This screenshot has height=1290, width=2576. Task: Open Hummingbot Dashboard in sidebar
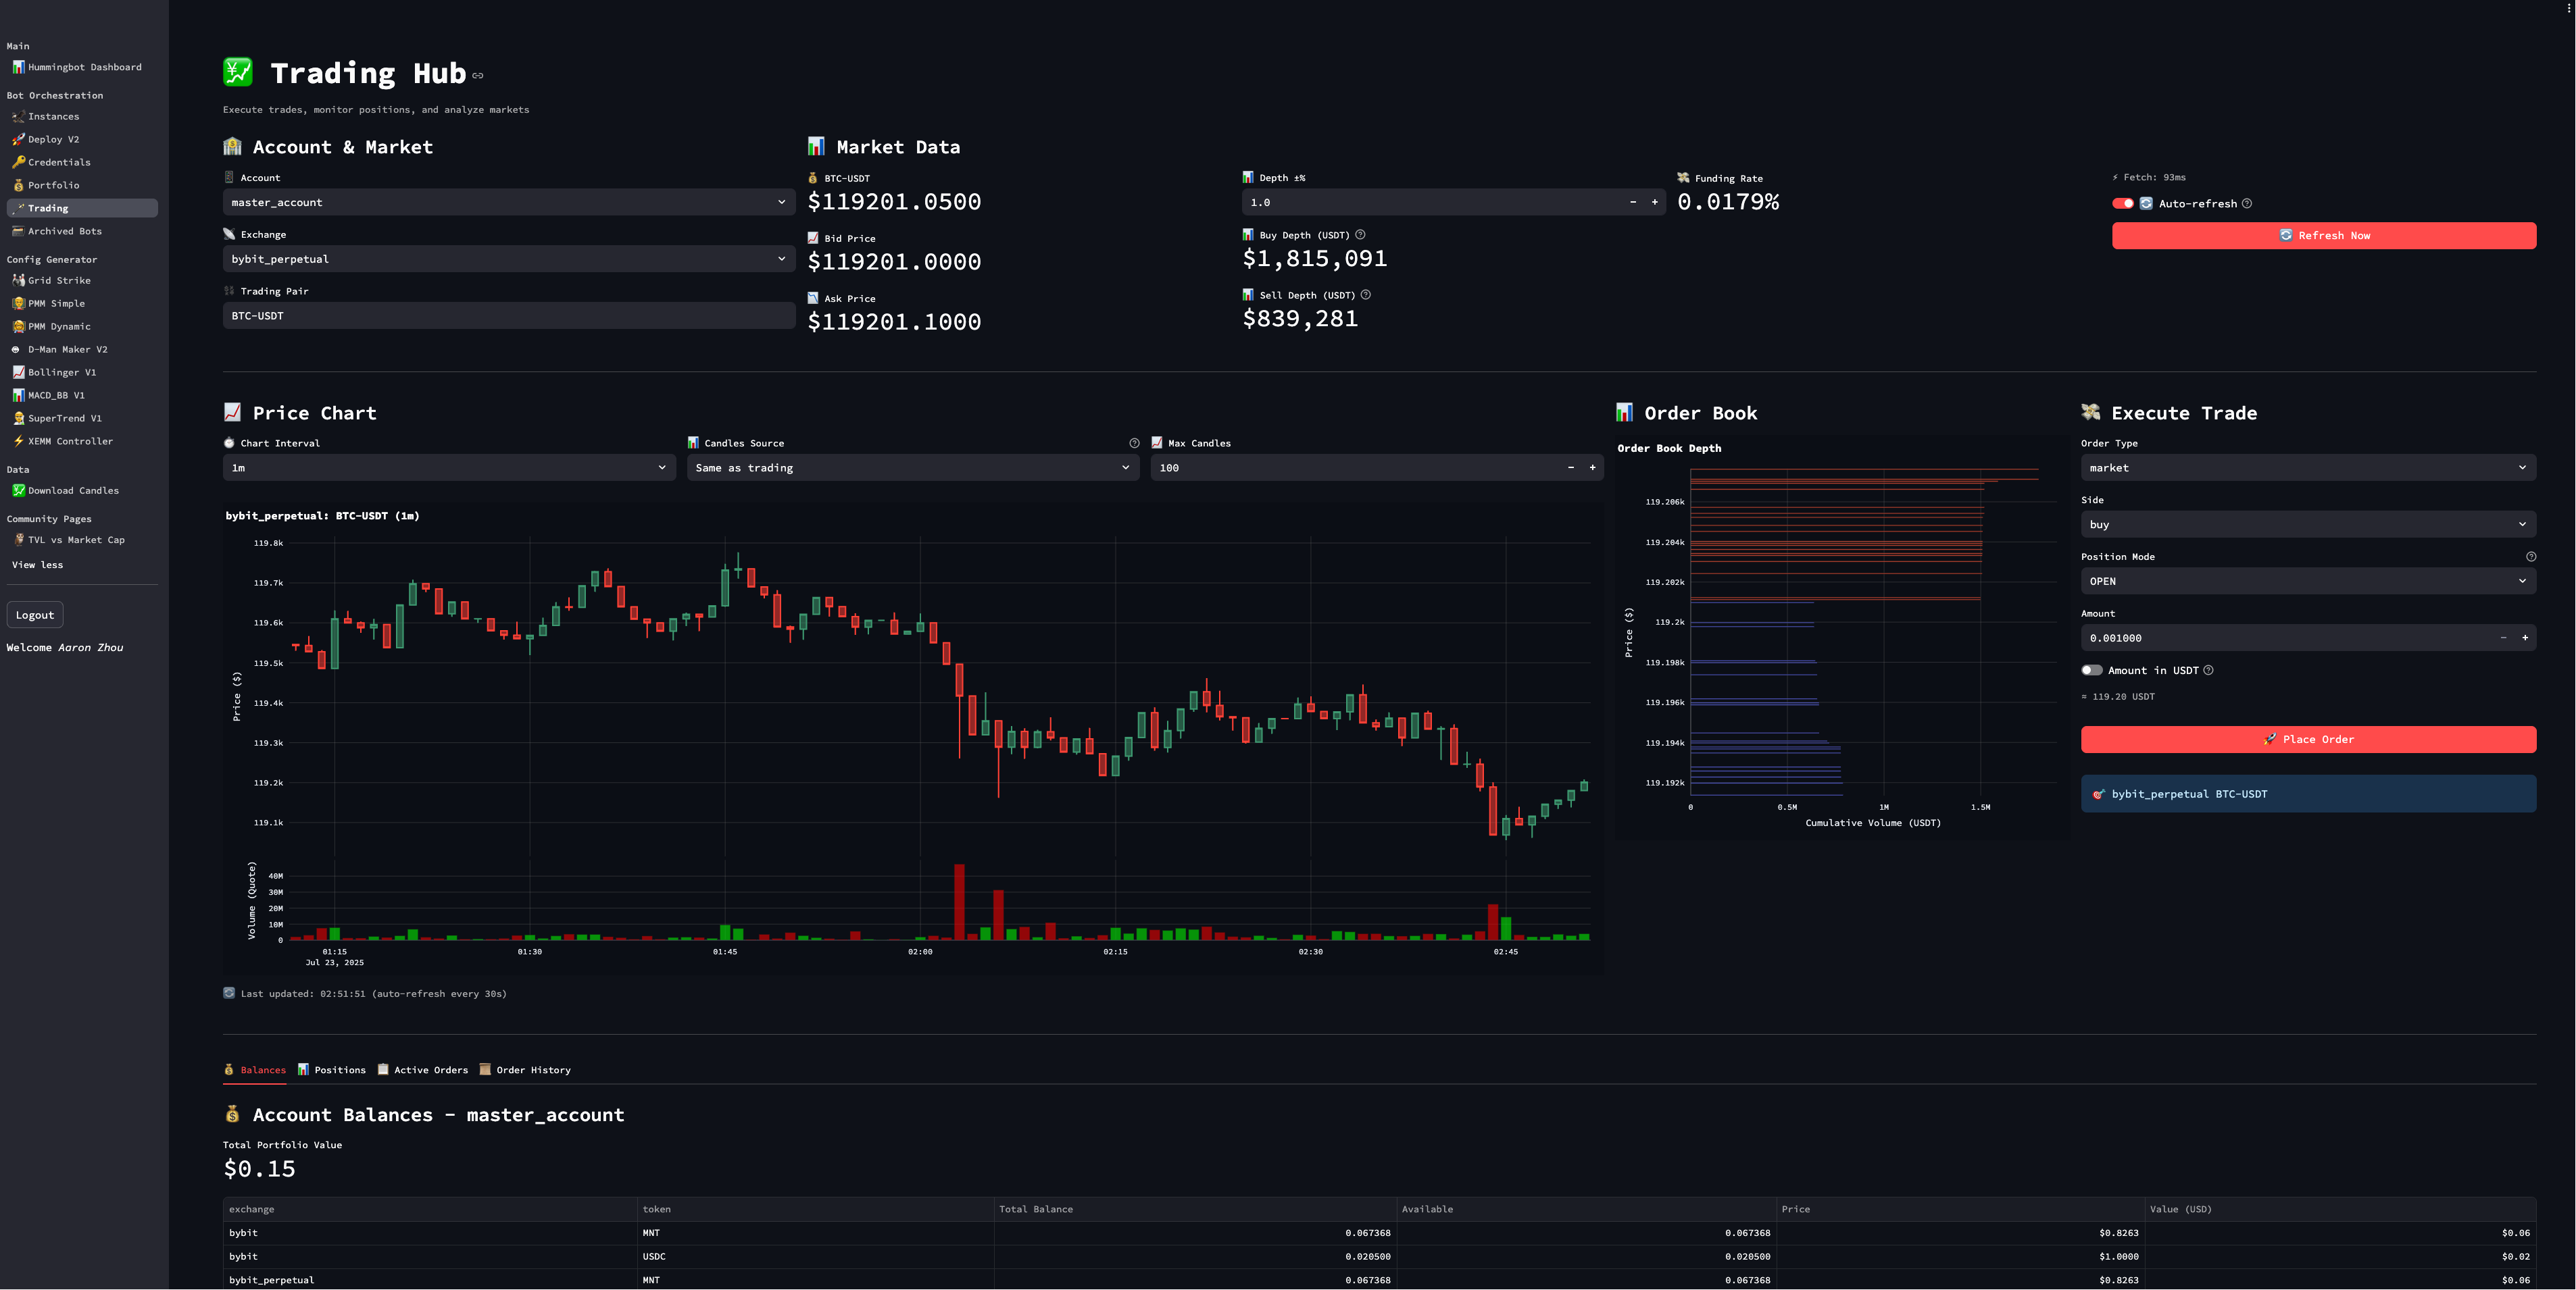tap(77, 67)
